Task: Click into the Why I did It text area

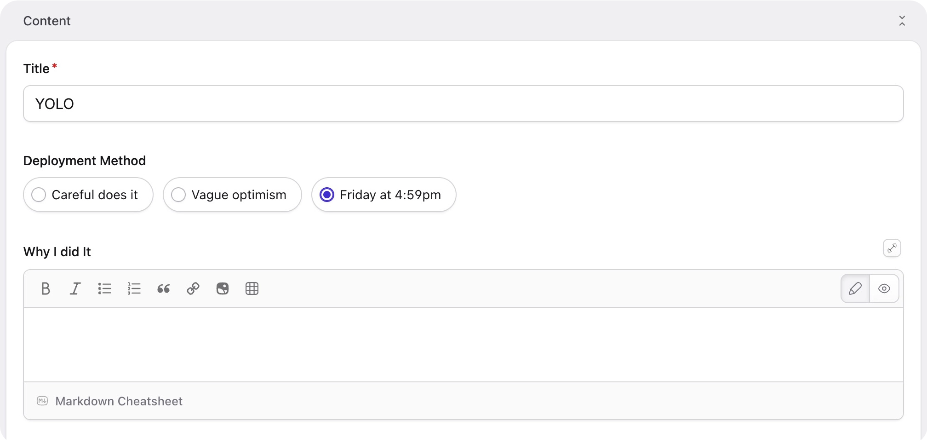Action: click(463, 345)
